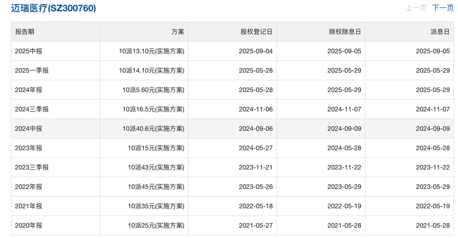This screenshot has width=458, height=238.
Task: Click the 2024-09-06 record date cell
Action: coord(255,129)
